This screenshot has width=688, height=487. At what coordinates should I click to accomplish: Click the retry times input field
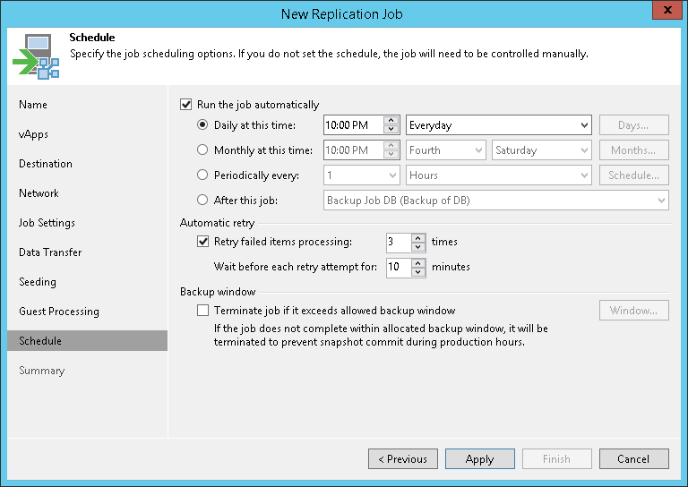tap(398, 242)
